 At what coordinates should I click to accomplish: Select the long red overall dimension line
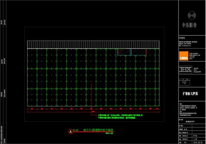pos(93,112)
